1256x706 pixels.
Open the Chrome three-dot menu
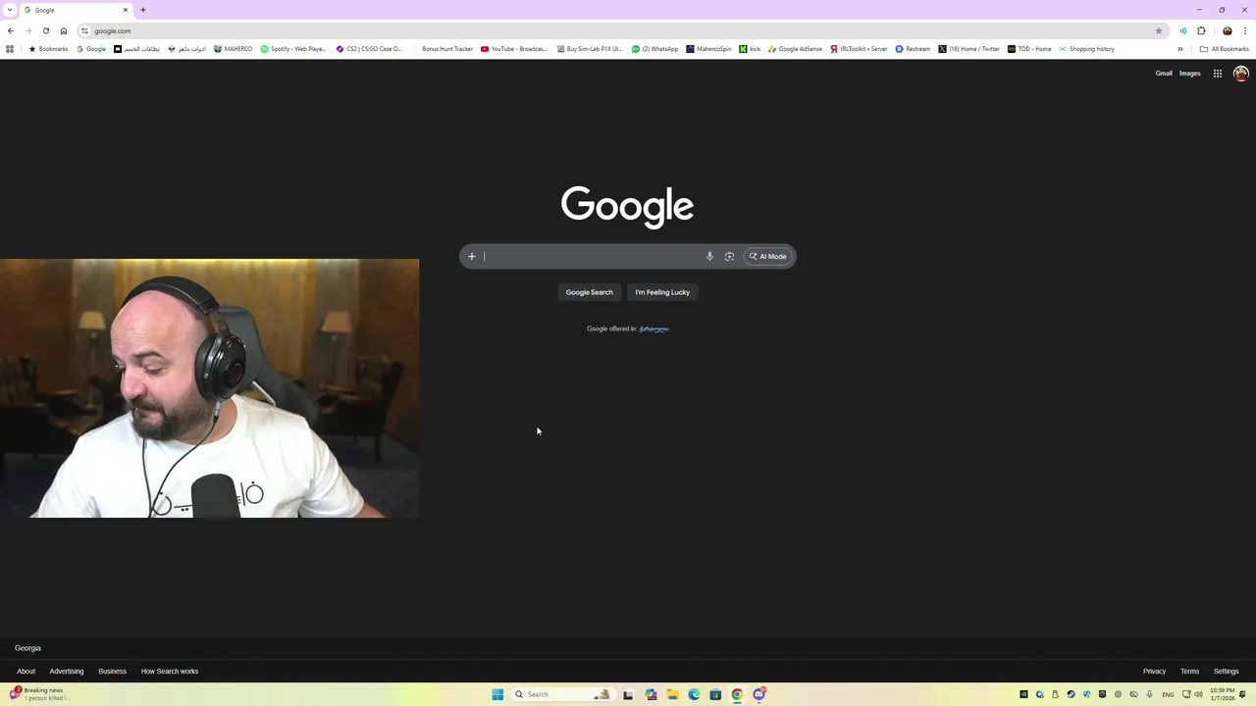tap(1245, 30)
